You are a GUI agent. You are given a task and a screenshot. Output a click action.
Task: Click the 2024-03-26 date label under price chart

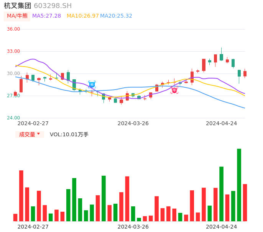133,123
